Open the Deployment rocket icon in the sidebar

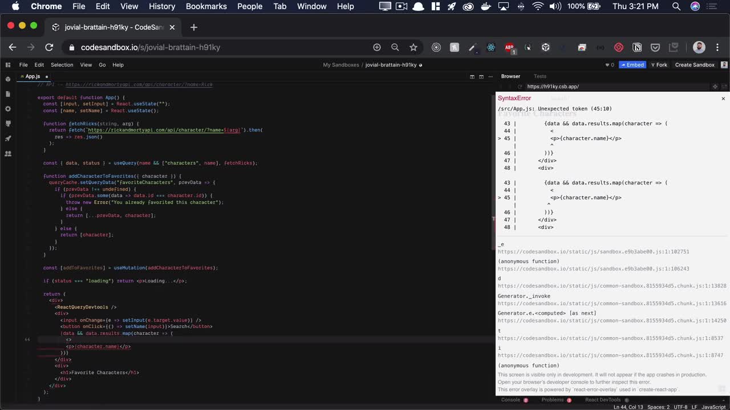pyautogui.click(x=7, y=138)
